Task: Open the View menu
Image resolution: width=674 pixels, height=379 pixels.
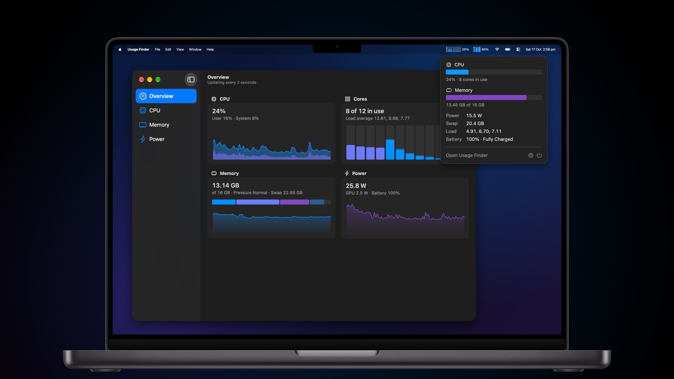Action: pyautogui.click(x=180, y=49)
